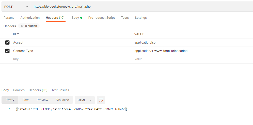Open the response Headers (13) tab

point(38,90)
